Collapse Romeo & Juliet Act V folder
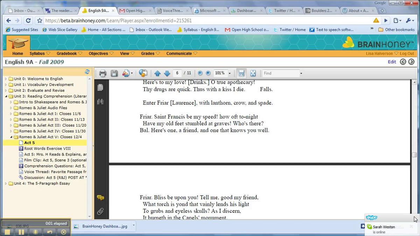This screenshot has width=420, height=236. (11, 137)
